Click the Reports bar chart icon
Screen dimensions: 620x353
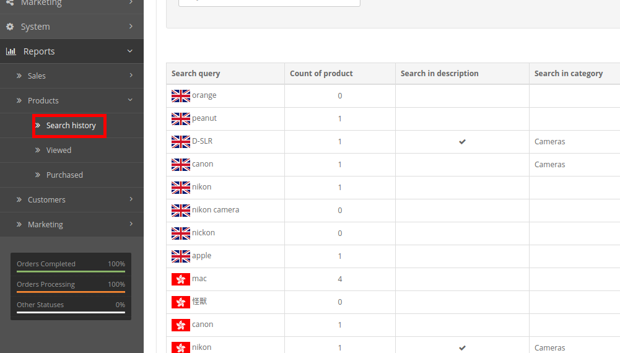[11, 51]
